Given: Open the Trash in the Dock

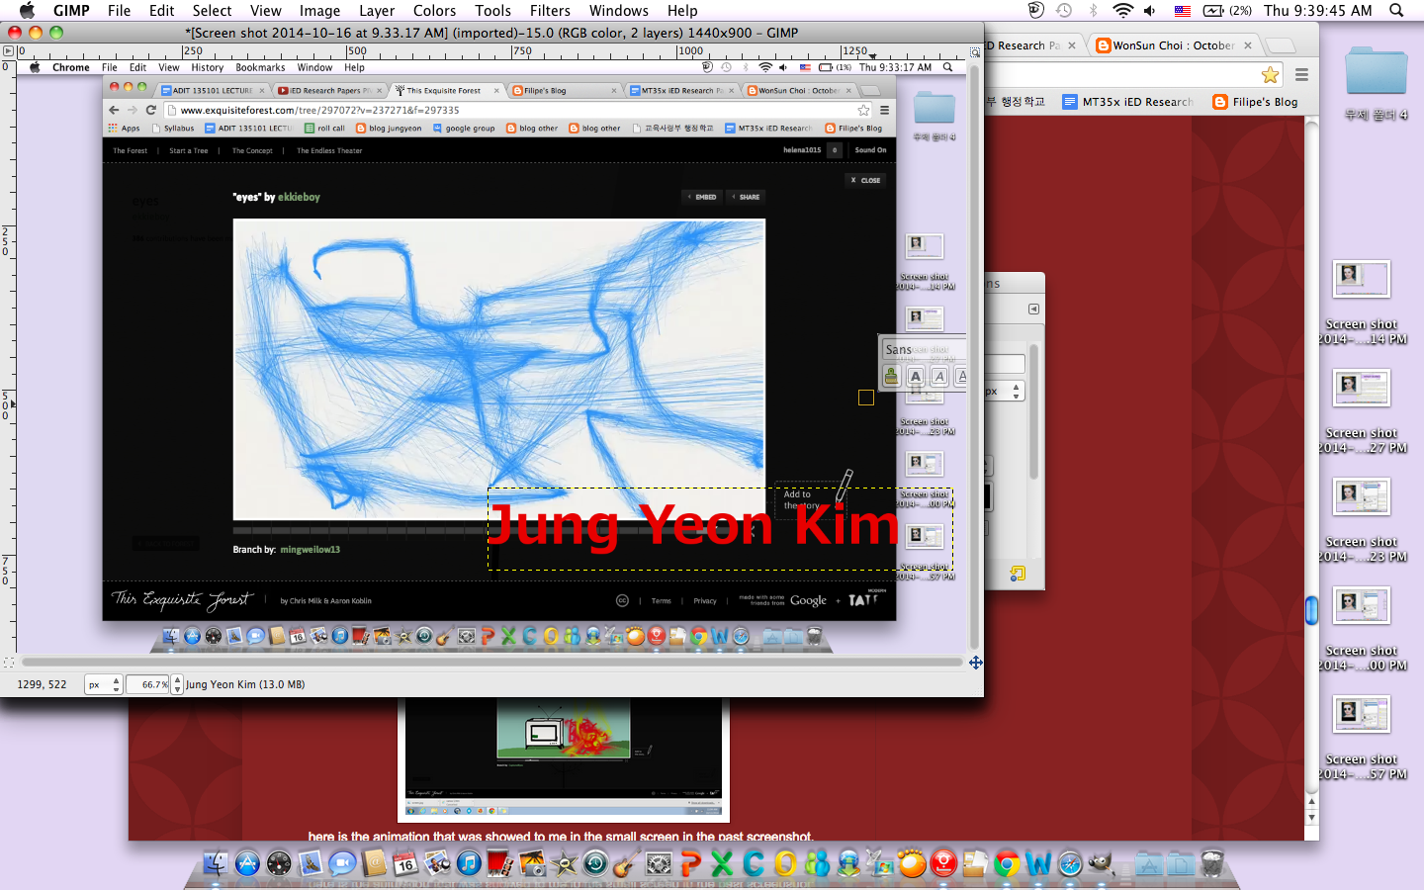Looking at the screenshot, I should point(1212,863).
